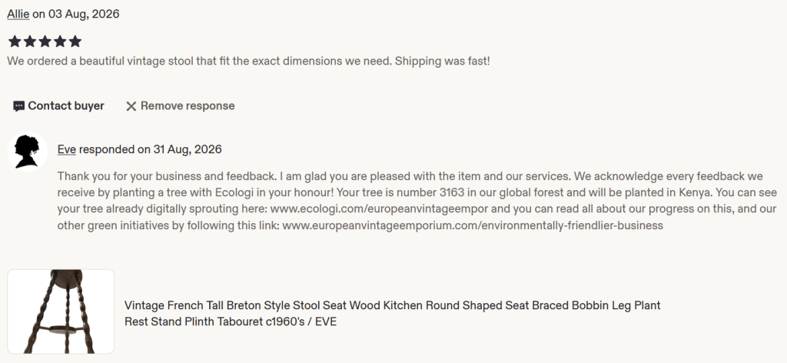The height and width of the screenshot is (363, 787).
Task: Open reviewer Allie's profile link
Action: tap(18, 14)
